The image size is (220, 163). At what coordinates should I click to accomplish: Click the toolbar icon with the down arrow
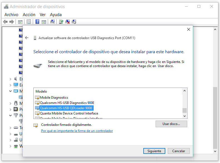[74, 22]
